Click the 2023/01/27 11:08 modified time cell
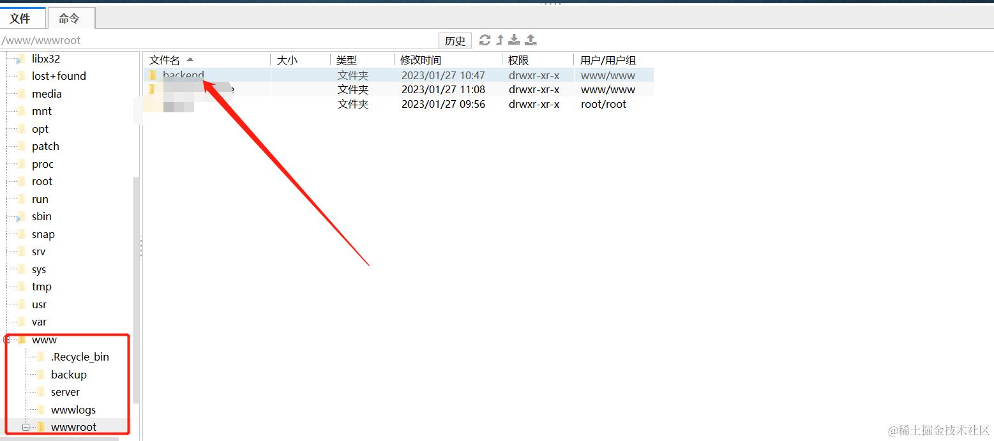The height and width of the screenshot is (441, 994). tap(443, 89)
